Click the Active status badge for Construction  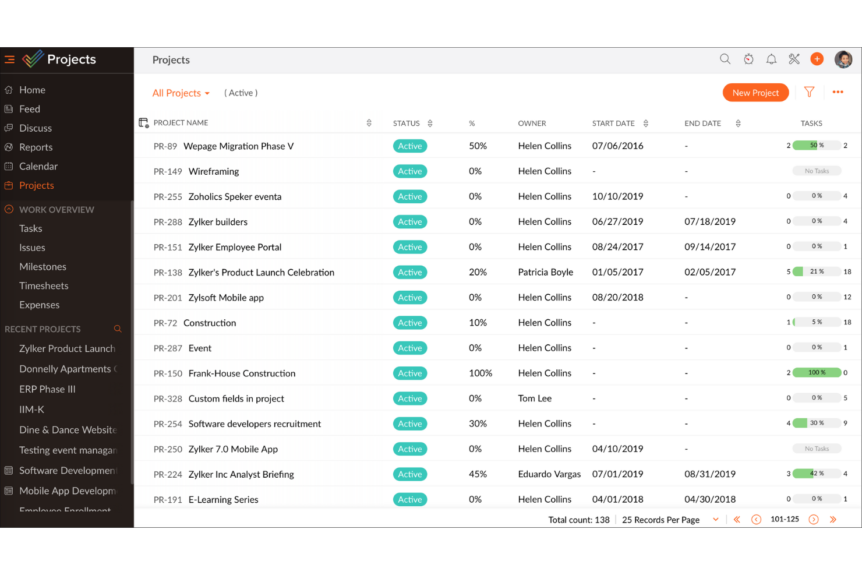pos(410,323)
